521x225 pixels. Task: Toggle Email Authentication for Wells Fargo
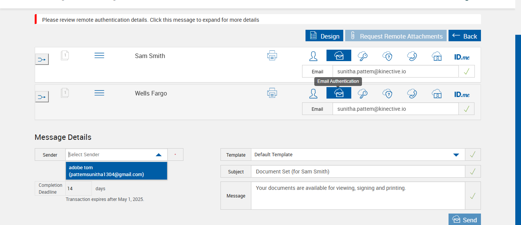coord(339,93)
